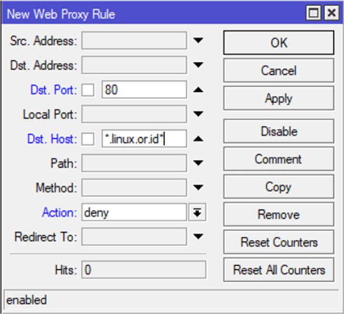
Task: Toggle the Dst. Port negate checkbox
Action: pos(88,90)
